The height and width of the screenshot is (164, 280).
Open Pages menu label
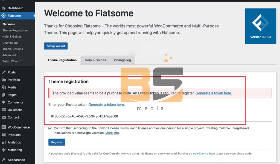12,95
